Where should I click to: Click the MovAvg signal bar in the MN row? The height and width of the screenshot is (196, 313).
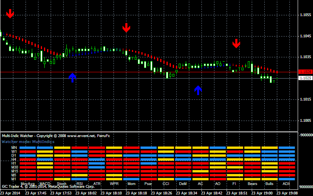click(x=27, y=148)
